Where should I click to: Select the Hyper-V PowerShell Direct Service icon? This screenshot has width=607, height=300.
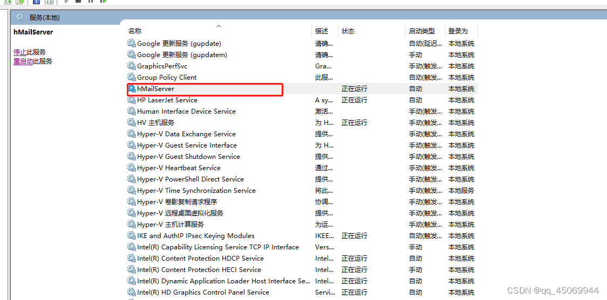coord(132,179)
